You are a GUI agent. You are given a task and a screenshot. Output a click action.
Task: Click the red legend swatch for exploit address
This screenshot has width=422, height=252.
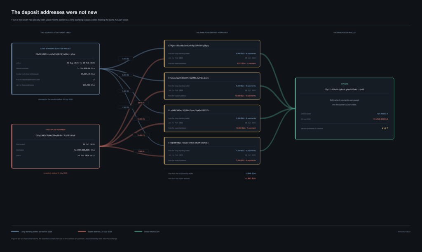pos(82,231)
